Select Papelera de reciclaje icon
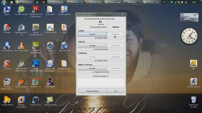 193,102
